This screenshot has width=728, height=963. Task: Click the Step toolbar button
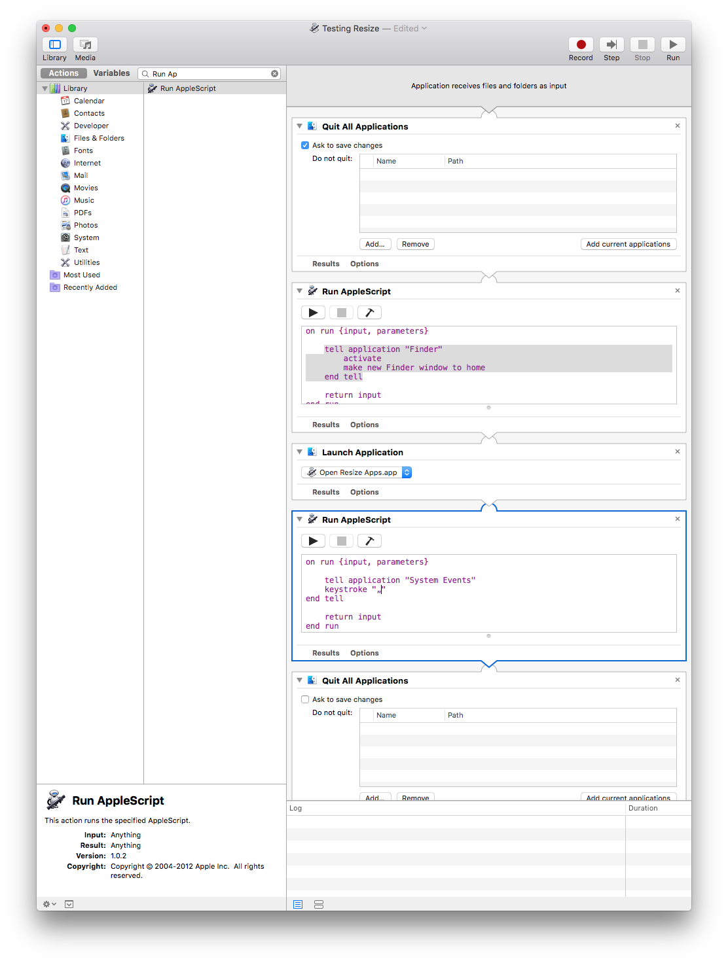(x=611, y=44)
